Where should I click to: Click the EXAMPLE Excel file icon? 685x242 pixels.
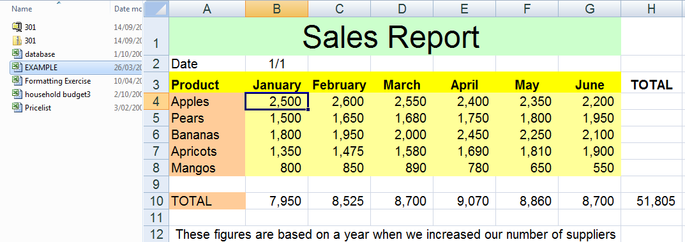(17, 67)
